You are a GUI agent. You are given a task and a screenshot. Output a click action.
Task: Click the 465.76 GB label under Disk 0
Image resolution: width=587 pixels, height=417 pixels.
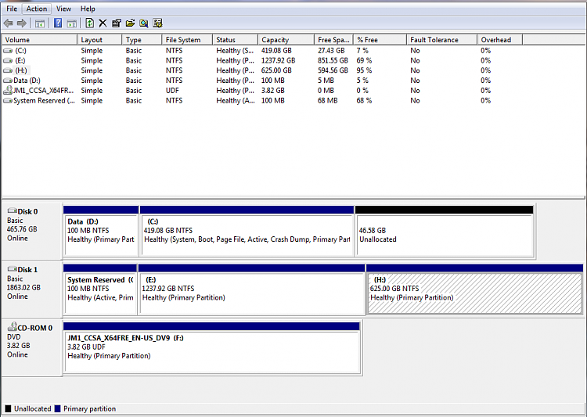22,229
